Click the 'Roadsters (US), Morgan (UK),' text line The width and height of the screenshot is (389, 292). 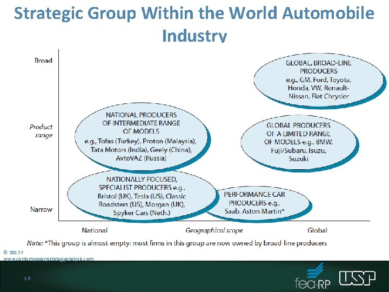142,204
